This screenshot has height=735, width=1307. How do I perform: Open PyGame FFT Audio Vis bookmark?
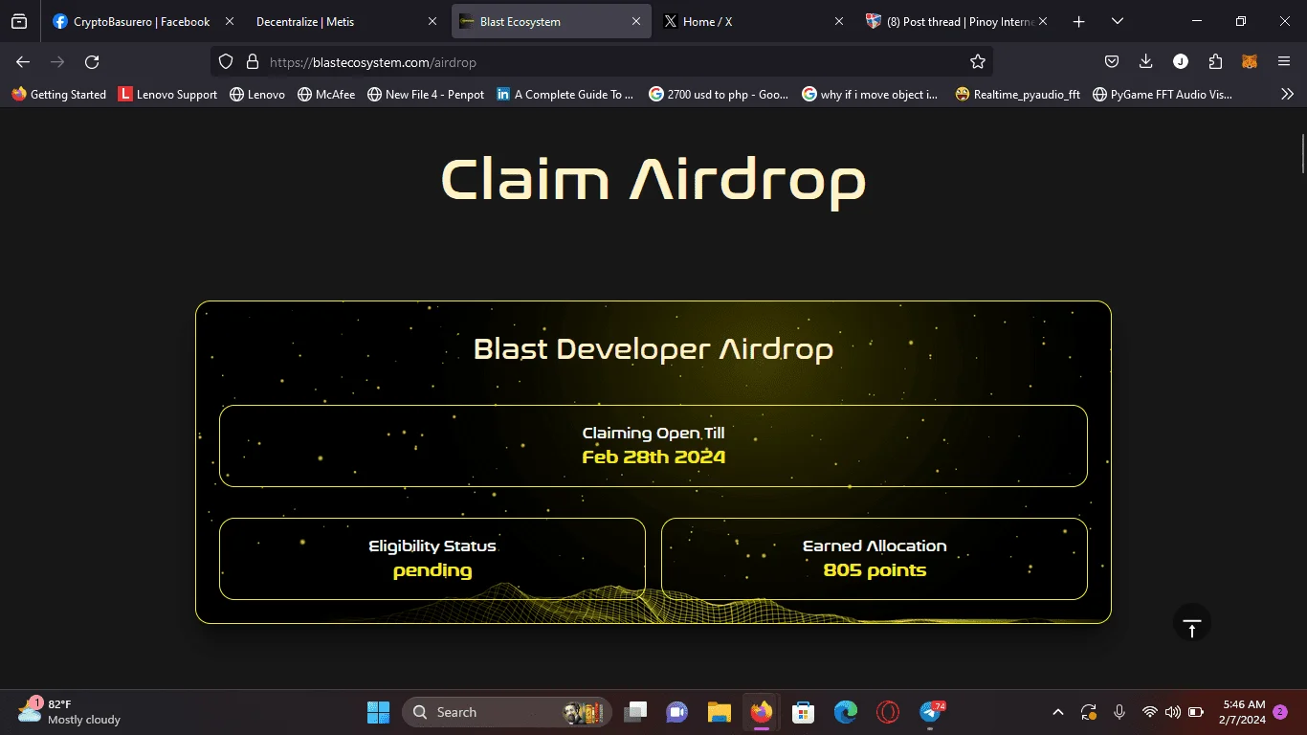tap(1162, 94)
